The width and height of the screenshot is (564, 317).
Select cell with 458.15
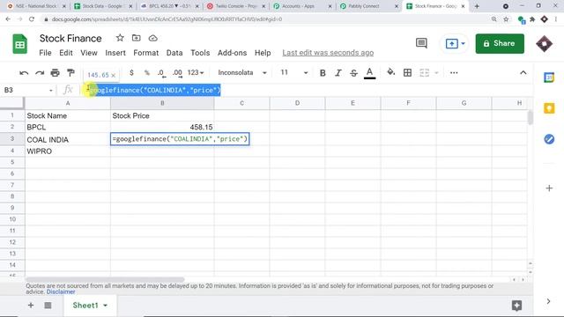(x=162, y=127)
